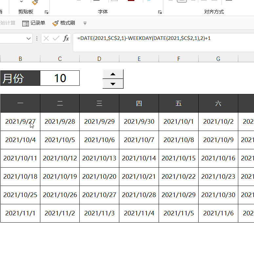The height and width of the screenshot is (256, 254).
Task: Select column C header
Action: pos(60,59)
